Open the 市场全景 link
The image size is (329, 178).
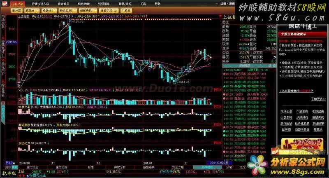pos(286,112)
